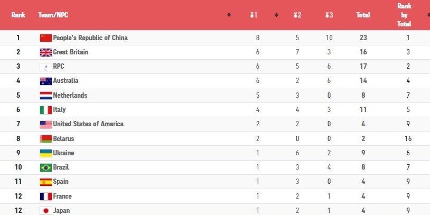Click the RPC flag icon
This screenshot has width=430, height=215.
46,67
